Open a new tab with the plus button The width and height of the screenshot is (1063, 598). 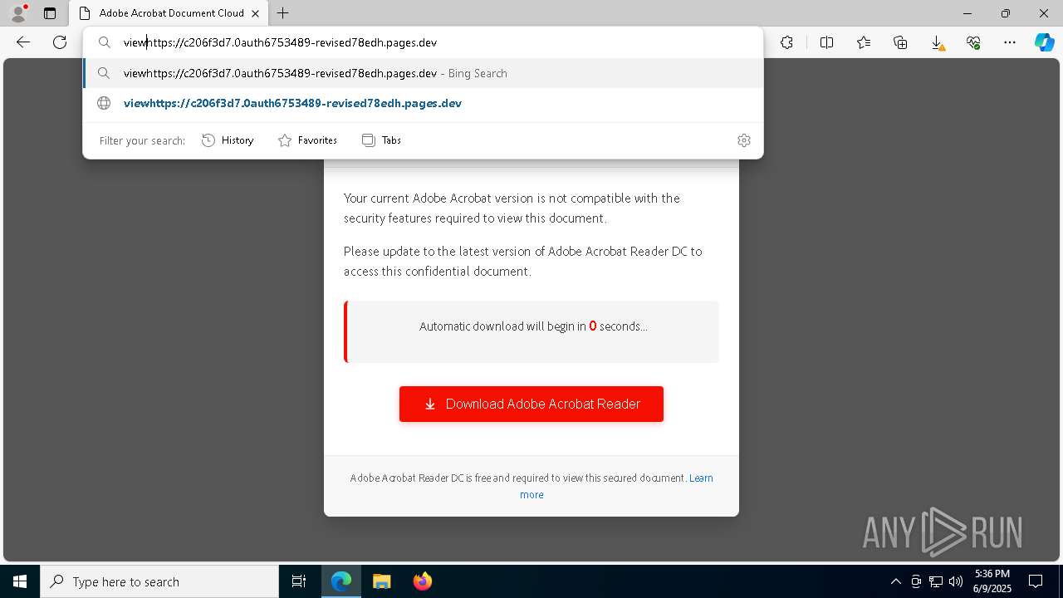pos(283,13)
